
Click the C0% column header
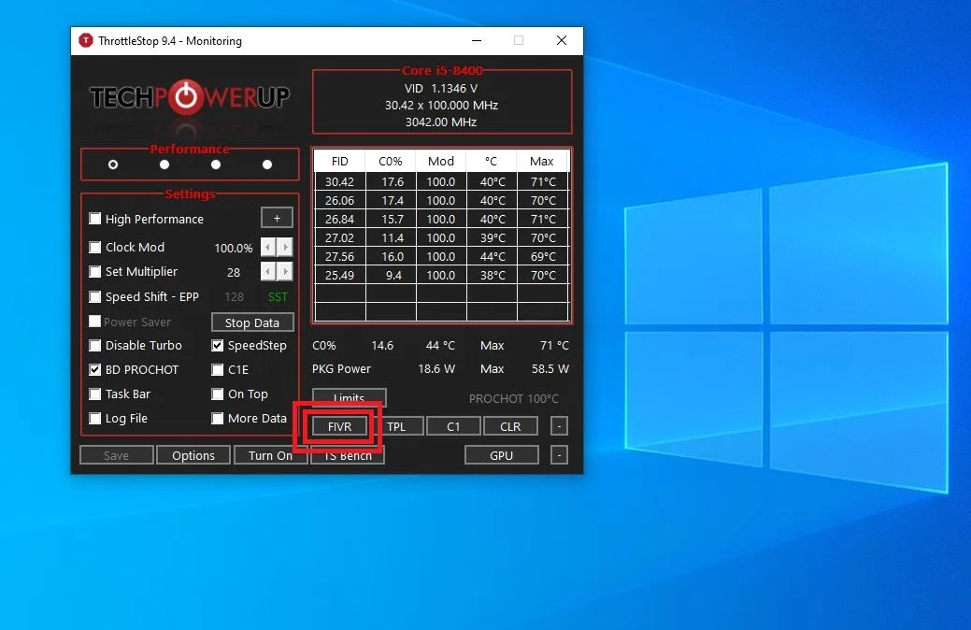click(x=391, y=161)
